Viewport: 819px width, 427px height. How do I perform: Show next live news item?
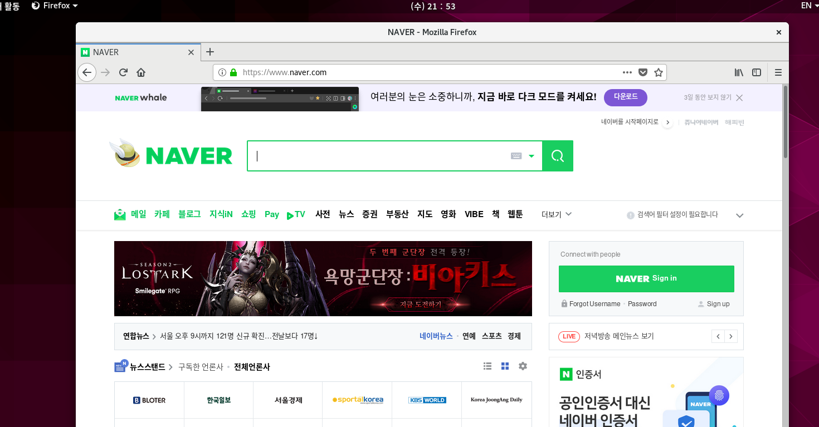tap(731, 336)
